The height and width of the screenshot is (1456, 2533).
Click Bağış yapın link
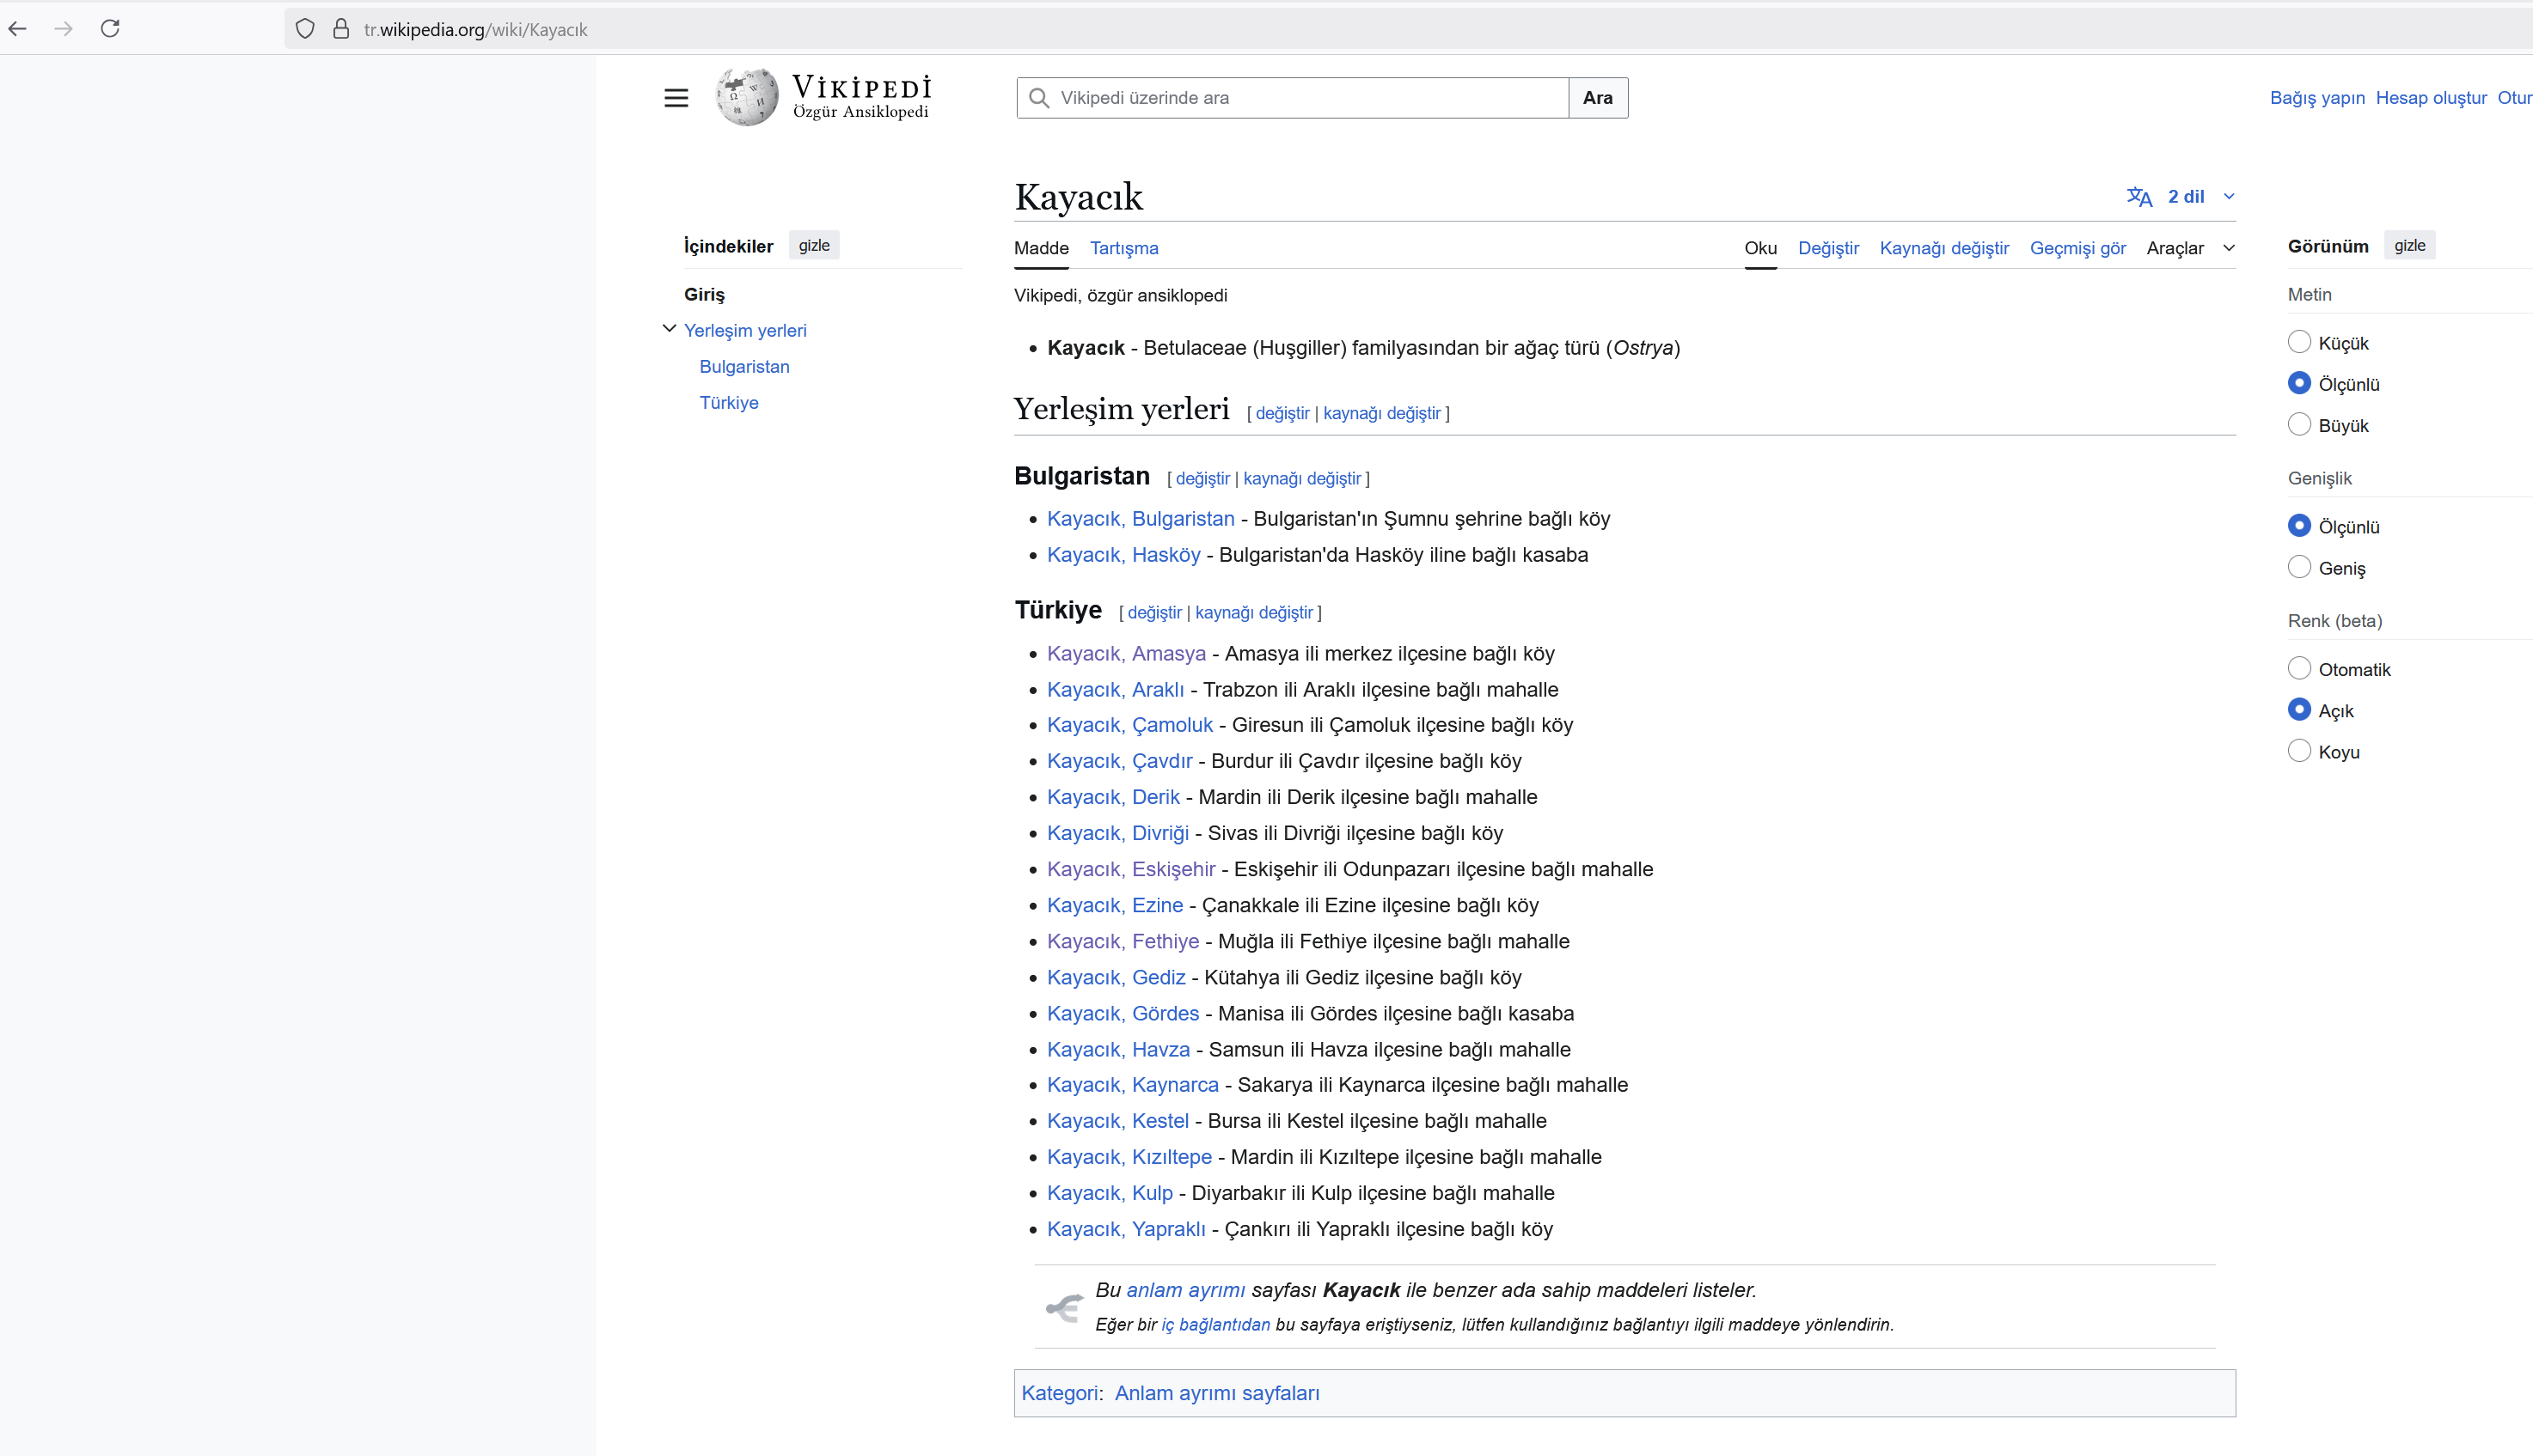click(2317, 98)
